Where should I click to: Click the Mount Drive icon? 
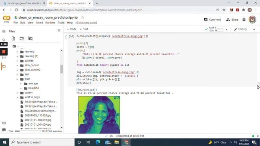(30, 39)
